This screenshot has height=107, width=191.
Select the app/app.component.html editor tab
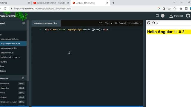(x=46, y=23)
